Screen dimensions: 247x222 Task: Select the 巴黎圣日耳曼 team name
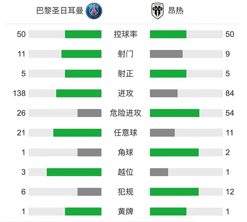pos(60,11)
